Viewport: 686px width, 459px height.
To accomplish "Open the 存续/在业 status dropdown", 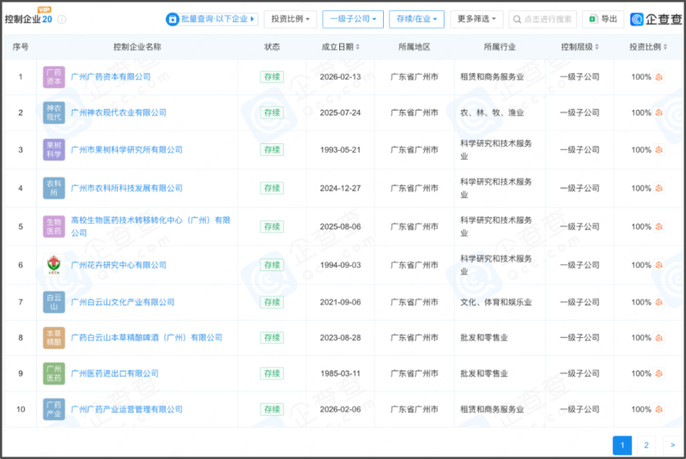I will [x=416, y=19].
